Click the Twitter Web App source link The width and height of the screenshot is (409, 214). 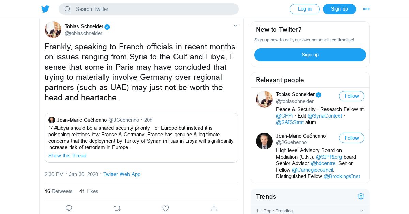pos(122,174)
